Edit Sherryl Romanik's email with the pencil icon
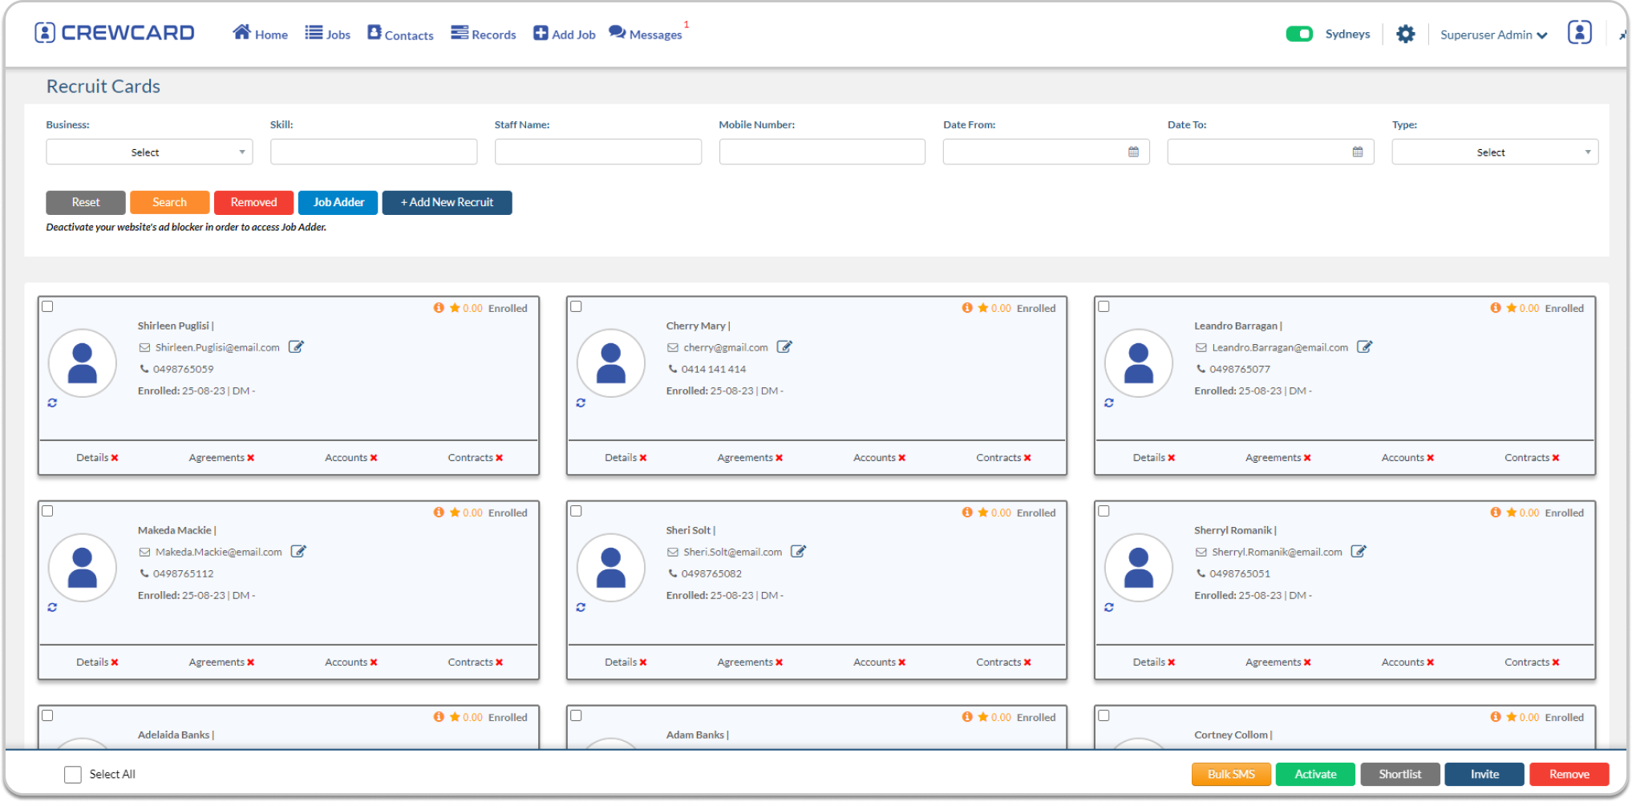 tap(1359, 551)
